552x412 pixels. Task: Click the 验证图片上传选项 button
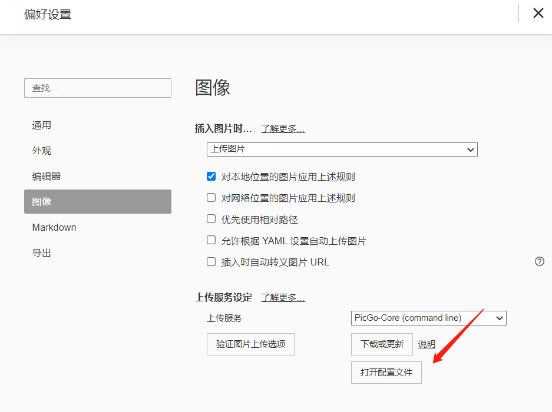pos(250,344)
